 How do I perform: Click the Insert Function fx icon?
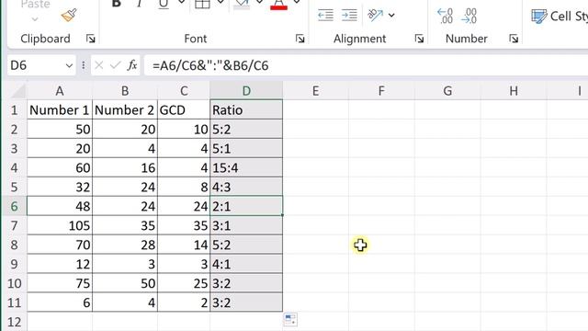coord(132,65)
